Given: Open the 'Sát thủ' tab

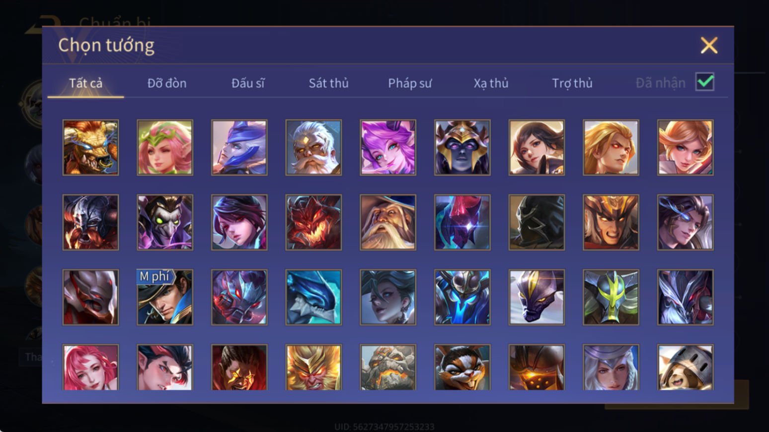Looking at the screenshot, I should tap(328, 83).
